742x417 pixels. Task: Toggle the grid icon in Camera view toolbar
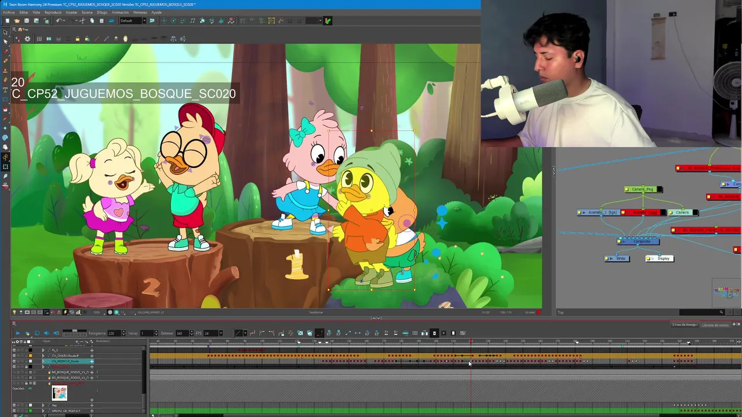(39, 39)
